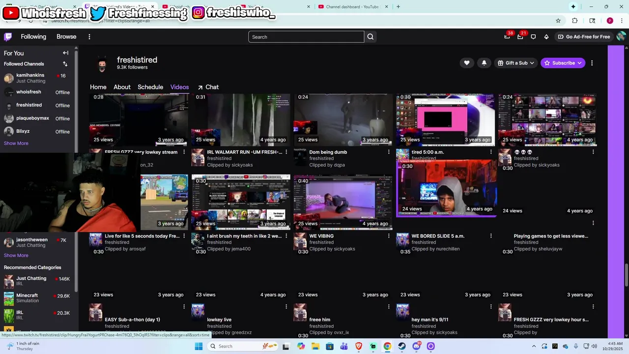
Task: Follow heart button for freshistired
Action: [466, 63]
